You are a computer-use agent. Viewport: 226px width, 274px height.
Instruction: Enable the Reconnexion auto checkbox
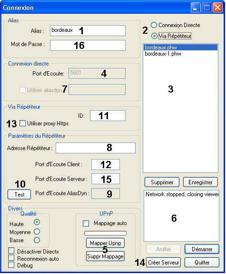tap(11, 258)
